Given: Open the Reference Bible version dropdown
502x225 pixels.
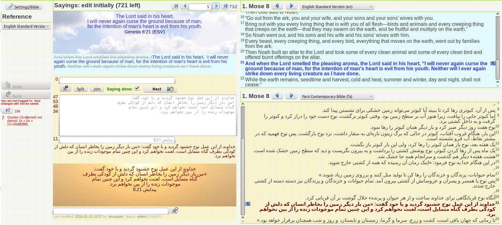Looking at the screenshot, I should pyautogui.click(x=26, y=26).
